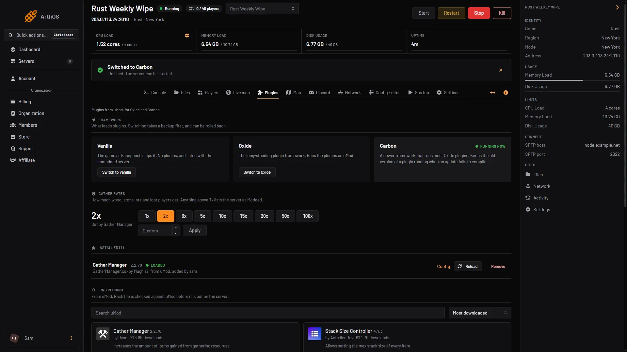Open Quick actions search box
Screen dimensions: 627x352
(41, 35)
